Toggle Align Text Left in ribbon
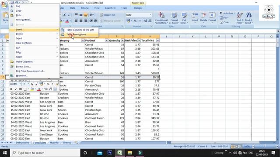280x157 pixels. point(76,21)
